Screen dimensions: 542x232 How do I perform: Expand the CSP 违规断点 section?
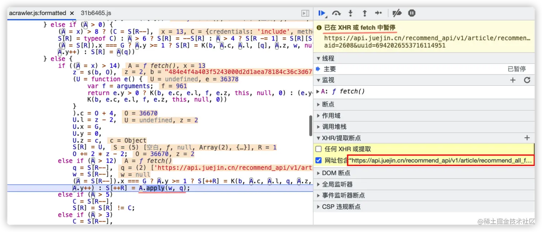424,207
